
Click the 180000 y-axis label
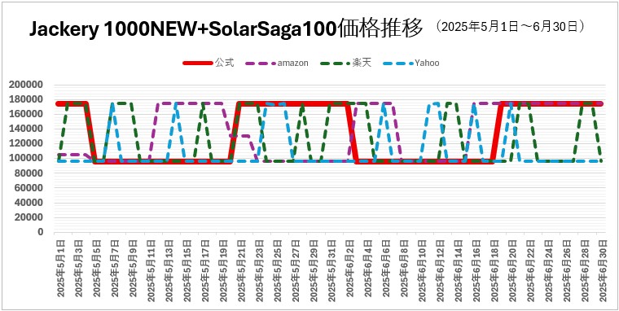(x=26, y=99)
